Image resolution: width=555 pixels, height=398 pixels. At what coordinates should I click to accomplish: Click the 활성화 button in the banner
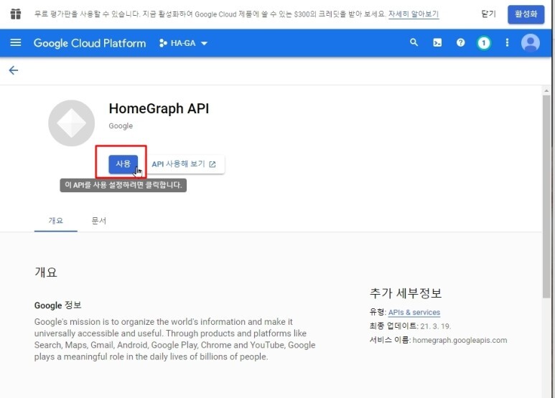pyautogui.click(x=526, y=14)
